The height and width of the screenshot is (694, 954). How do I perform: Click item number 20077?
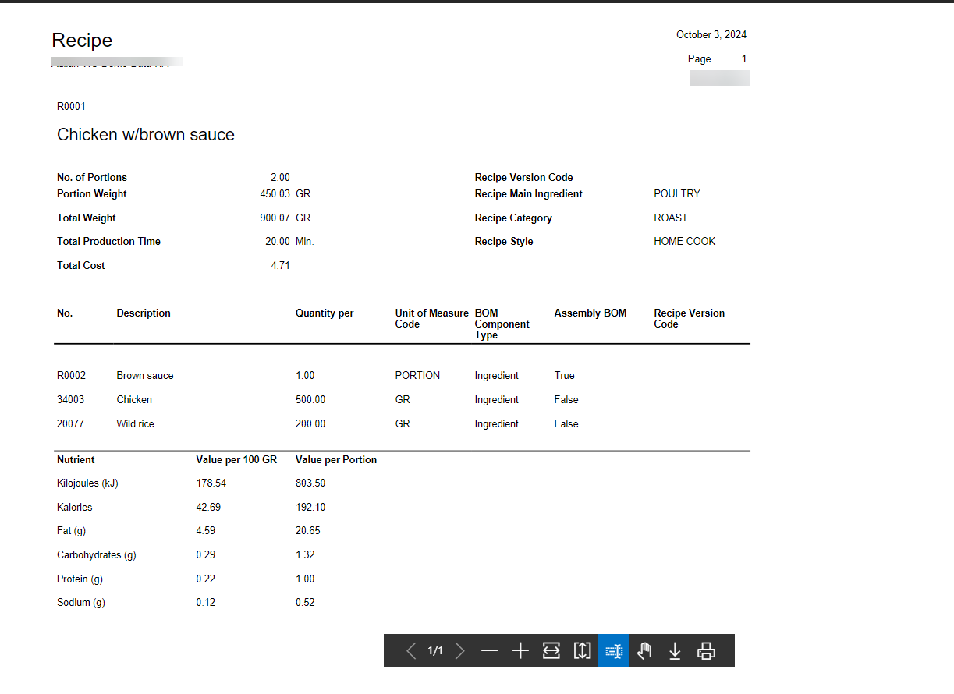(70, 423)
